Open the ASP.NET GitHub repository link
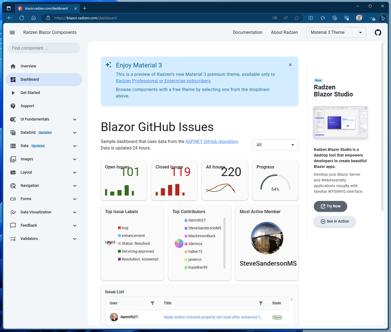The height and width of the screenshot is (332, 391). point(212,141)
